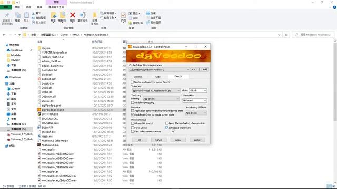Open the Antialiasing (MSAA) dropdown
Viewport: 337px width, 189px height.
[x=205, y=113]
